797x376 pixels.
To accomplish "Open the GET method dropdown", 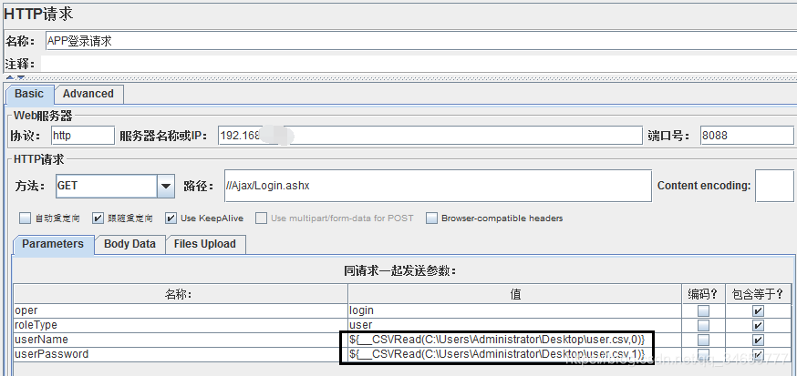I will coord(165,186).
